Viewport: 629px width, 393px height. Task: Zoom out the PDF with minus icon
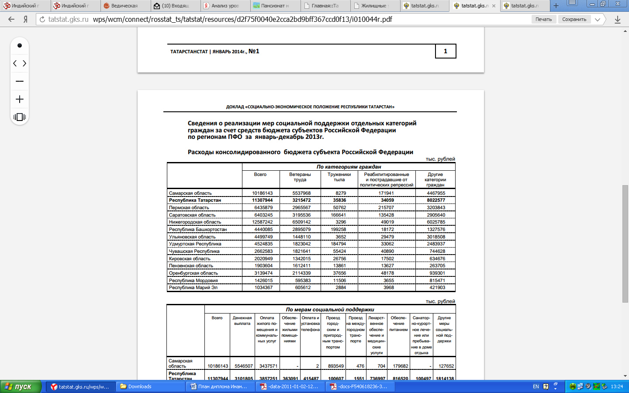coord(20,81)
